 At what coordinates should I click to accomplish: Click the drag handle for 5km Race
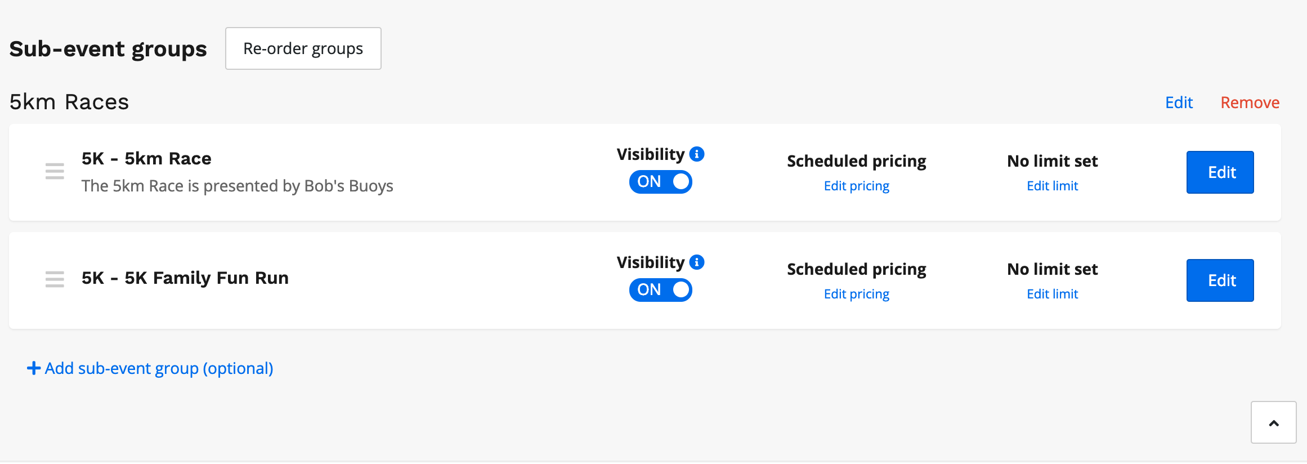[55, 171]
